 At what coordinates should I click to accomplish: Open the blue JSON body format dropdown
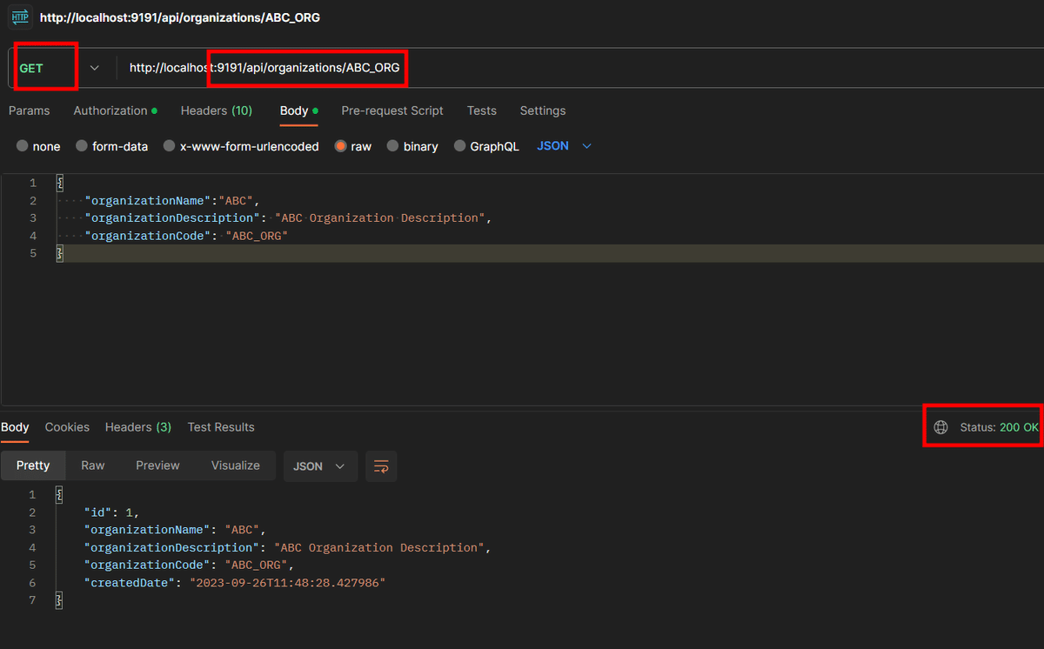pyautogui.click(x=564, y=146)
